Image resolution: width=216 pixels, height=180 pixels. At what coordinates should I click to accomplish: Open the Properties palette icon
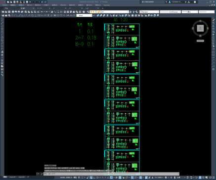point(65,12)
